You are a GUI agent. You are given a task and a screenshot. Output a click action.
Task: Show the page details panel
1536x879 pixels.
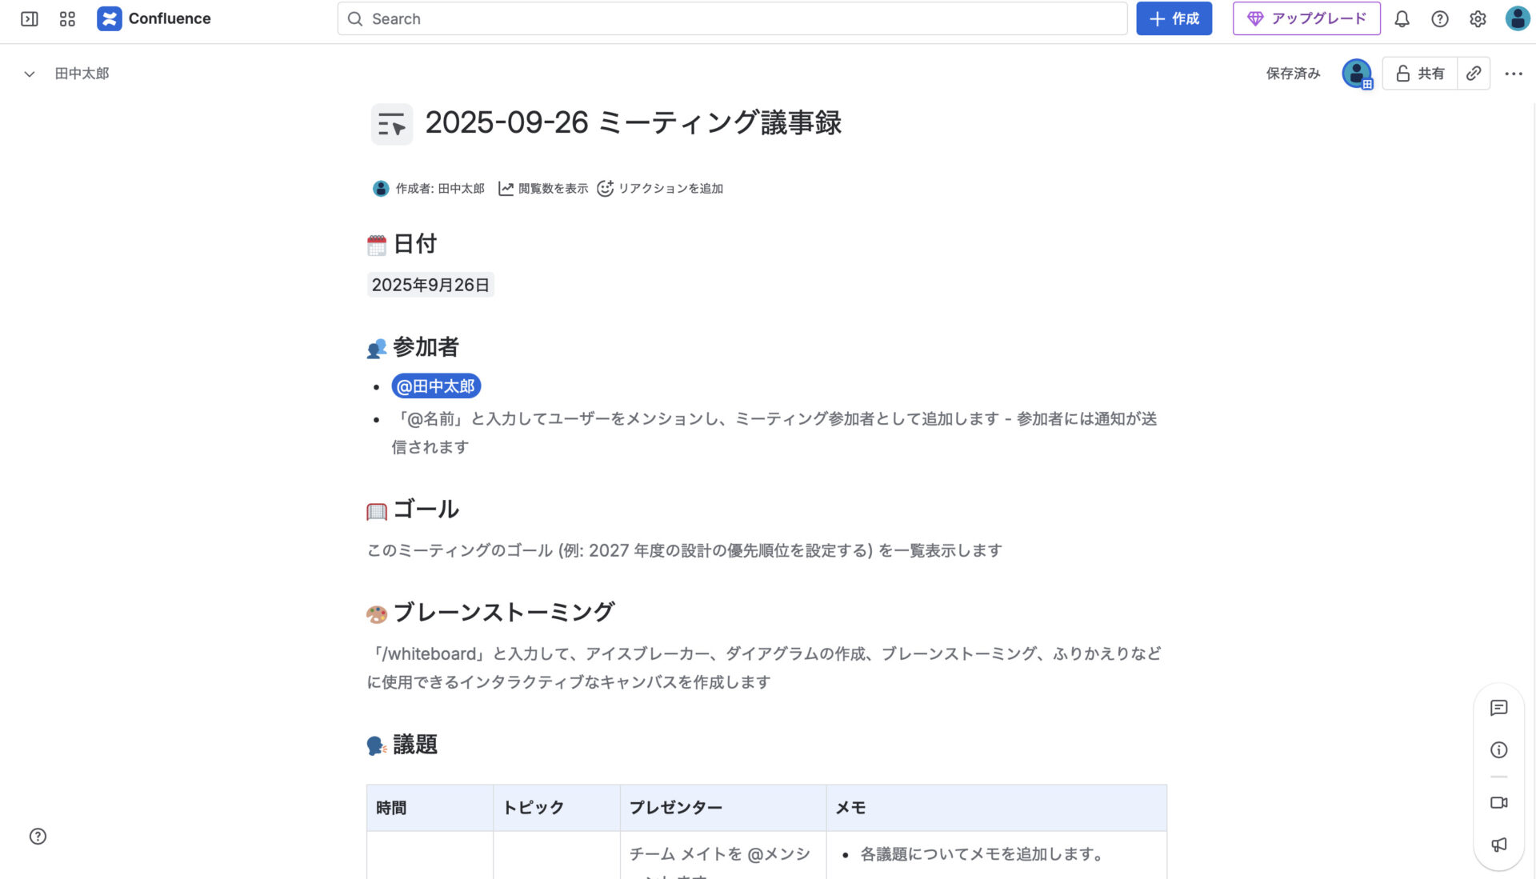pos(1498,749)
